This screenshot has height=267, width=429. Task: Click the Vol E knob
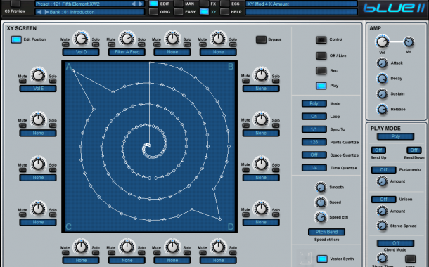[38, 75]
